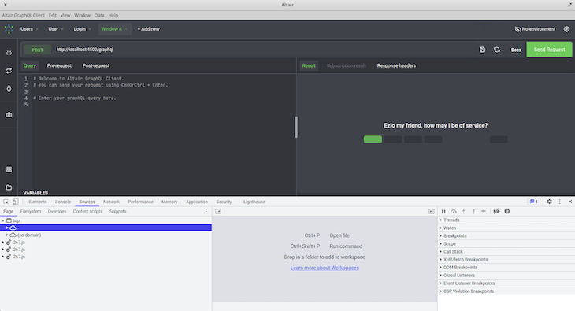The width and height of the screenshot is (575, 311).
Task: Select the Result tab
Action: [x=309, y=65]
